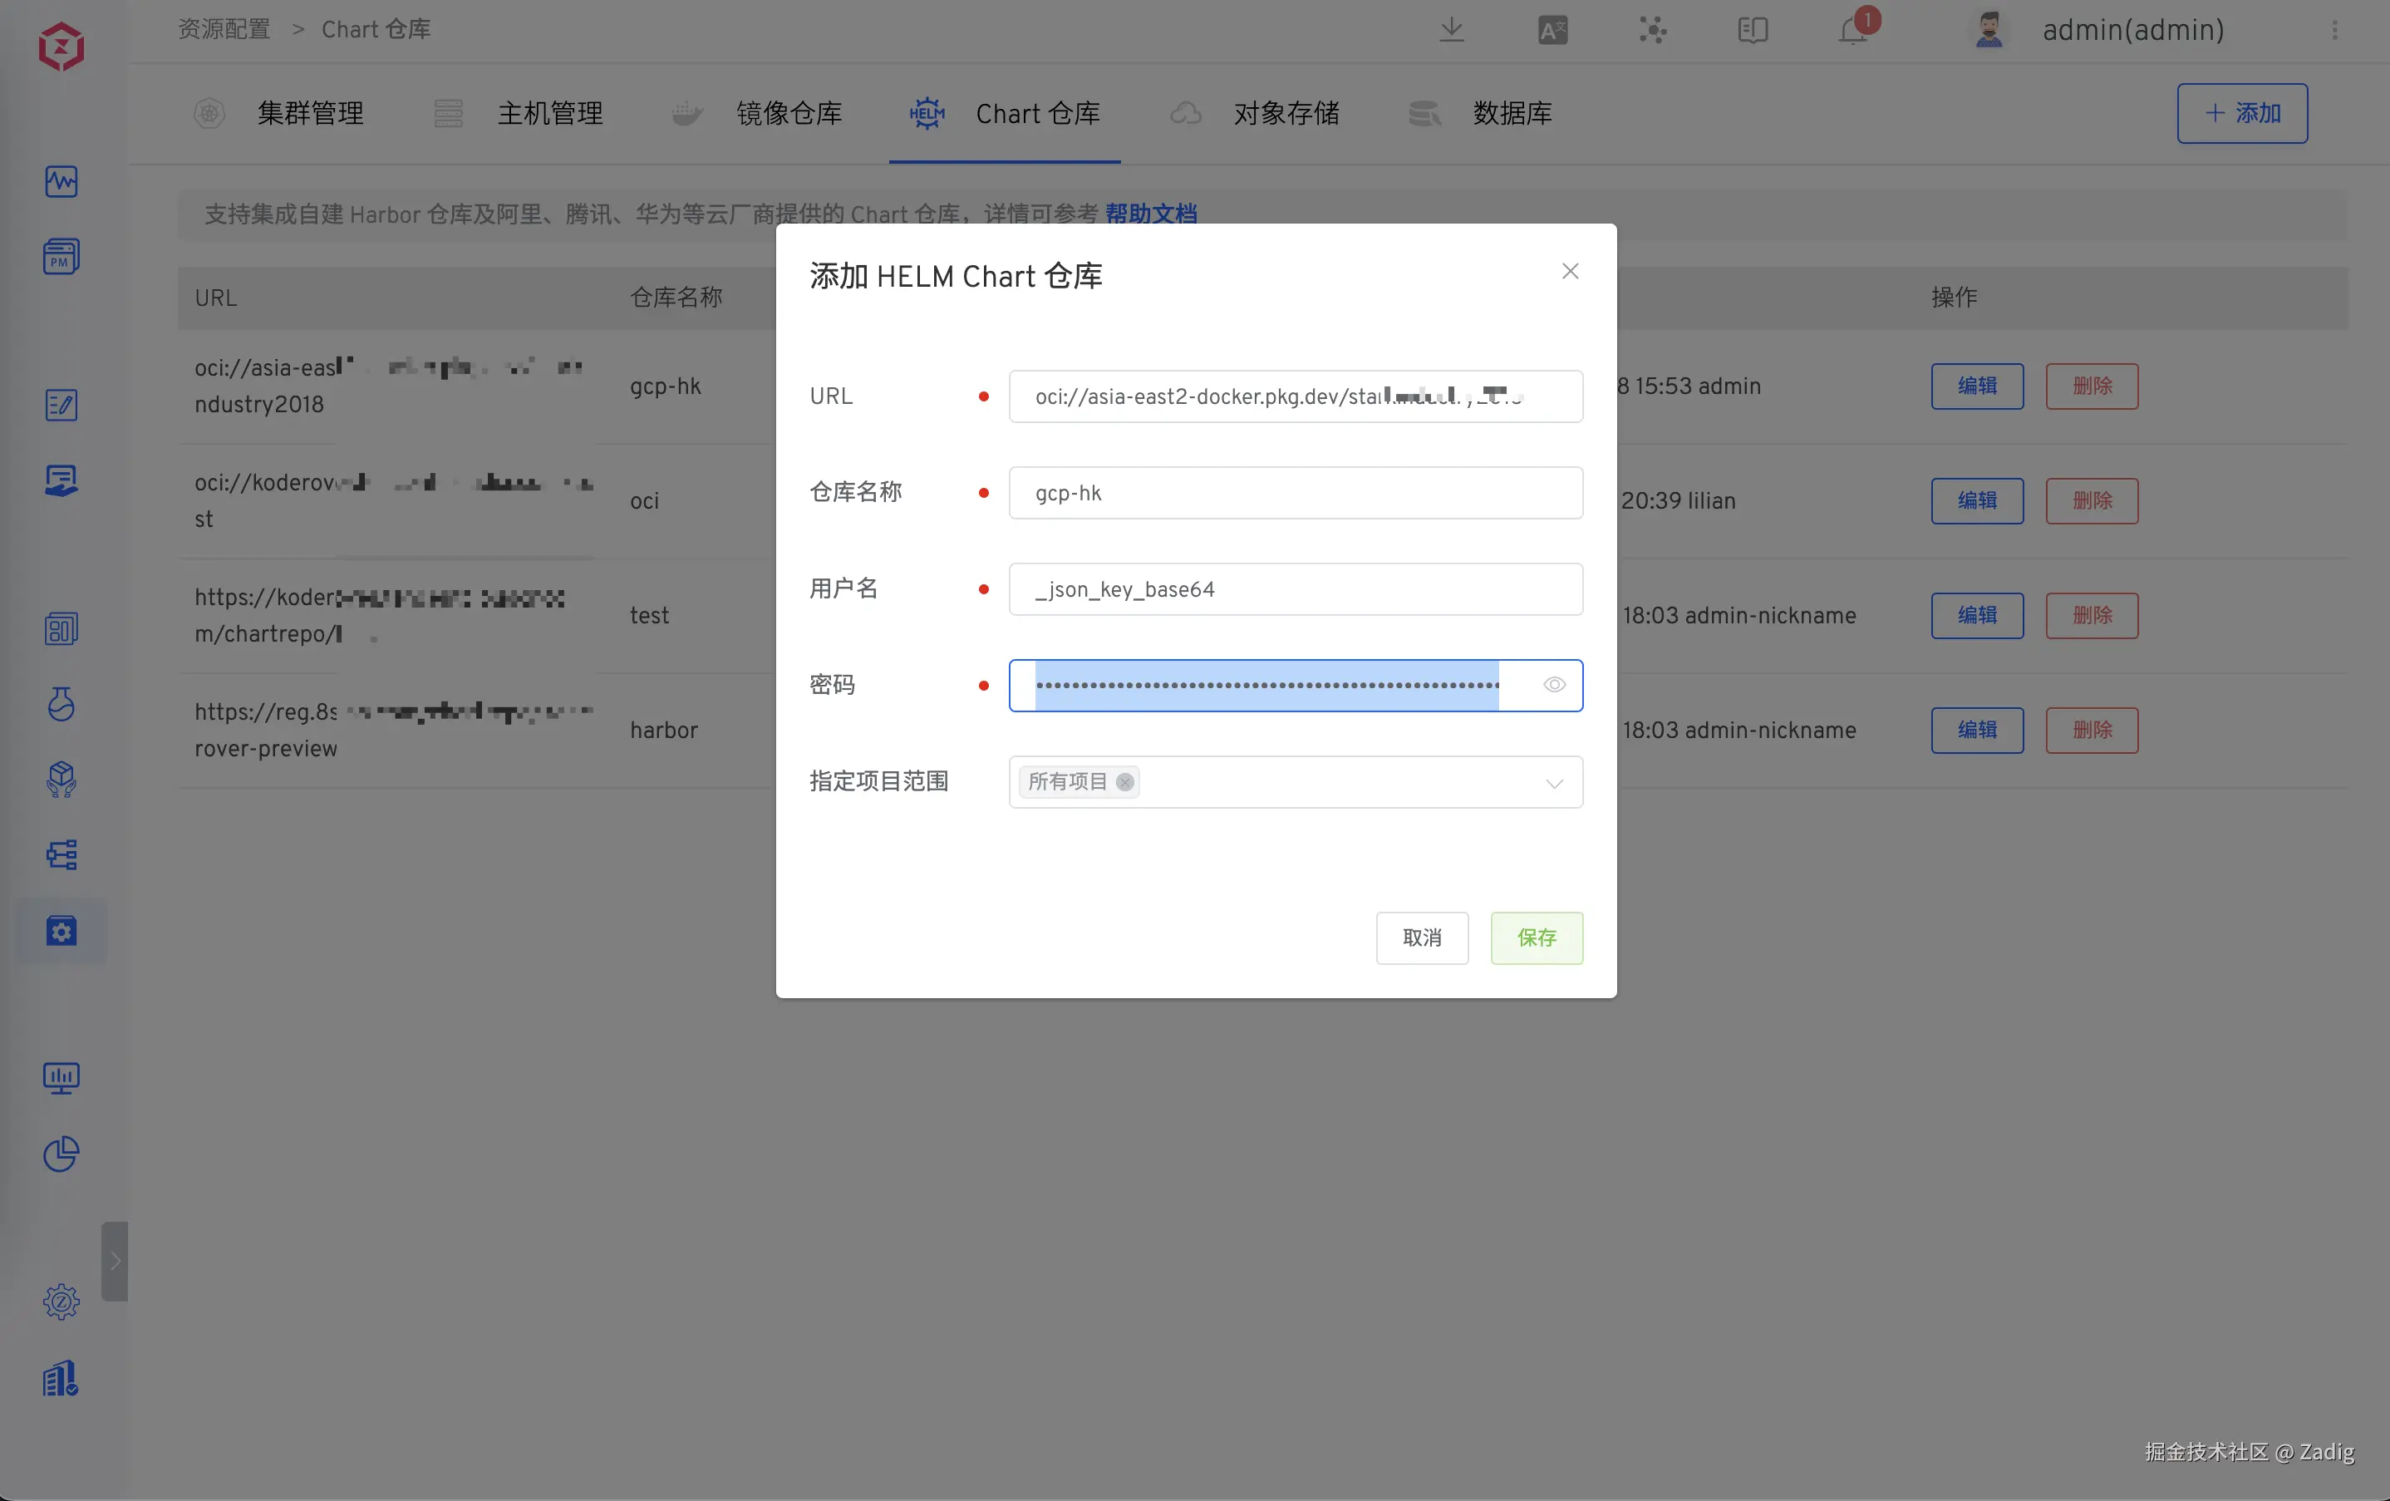Remove the 所有项目 tag
Viewport: 2390px width, 1501px height.
click(1124, 782)
